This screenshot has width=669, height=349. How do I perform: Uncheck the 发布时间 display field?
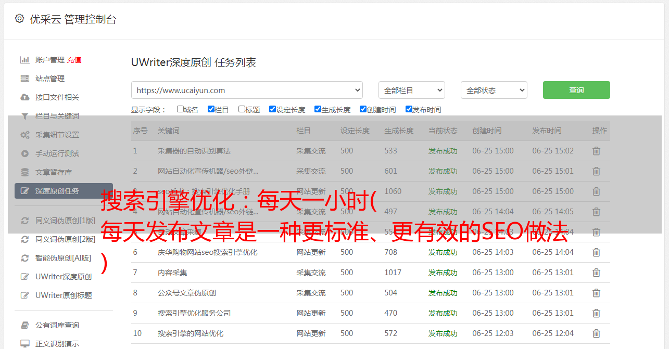point(409,109)
